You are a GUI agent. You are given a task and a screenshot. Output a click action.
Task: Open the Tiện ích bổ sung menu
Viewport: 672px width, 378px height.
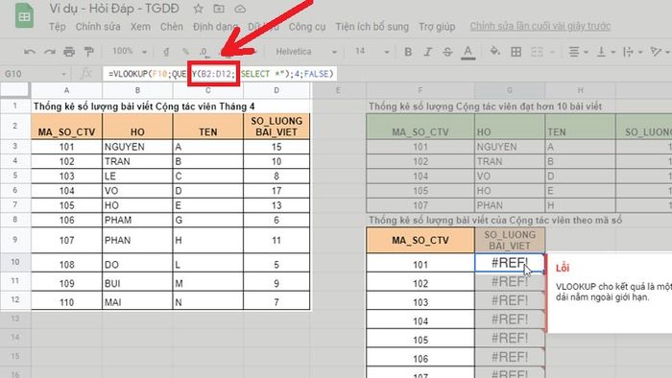(372, 27)
